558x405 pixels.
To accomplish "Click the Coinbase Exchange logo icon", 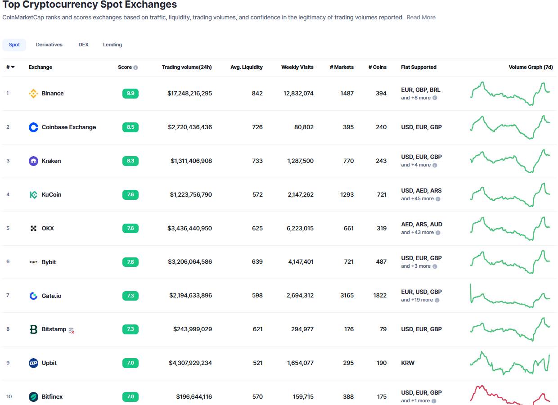I will pyautogui.click(x=33, y=127).
